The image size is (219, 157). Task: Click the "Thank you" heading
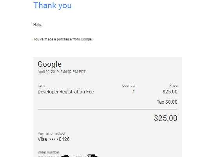(x=52, y=5)
